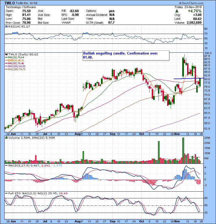Click the green up-arrow change indicator

point(177,11)
